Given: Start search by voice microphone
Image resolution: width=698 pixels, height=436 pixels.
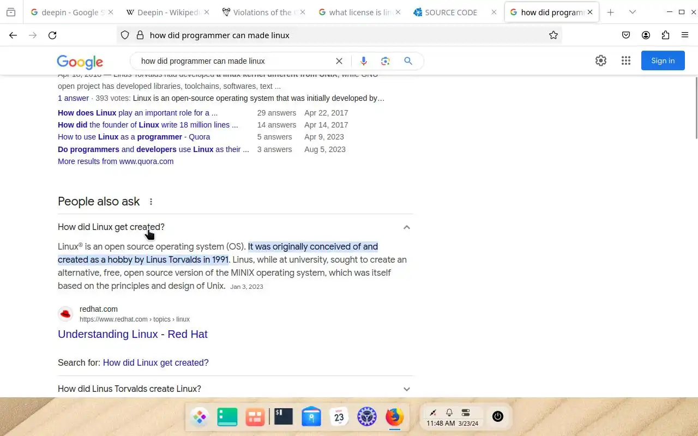Looking at the screenshot, I should coord(364,61).
